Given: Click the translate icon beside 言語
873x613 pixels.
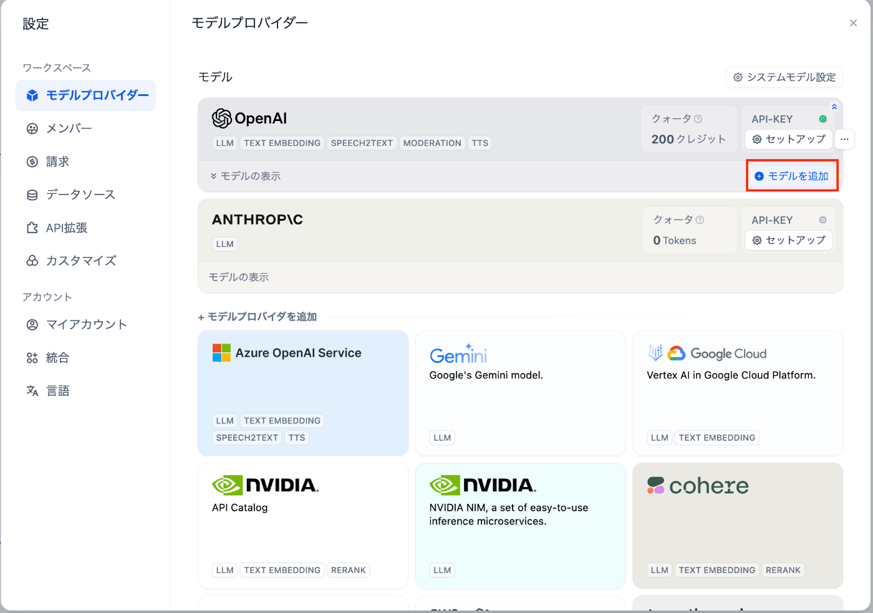Looking at the screenshot, I should tap(32, 391).
